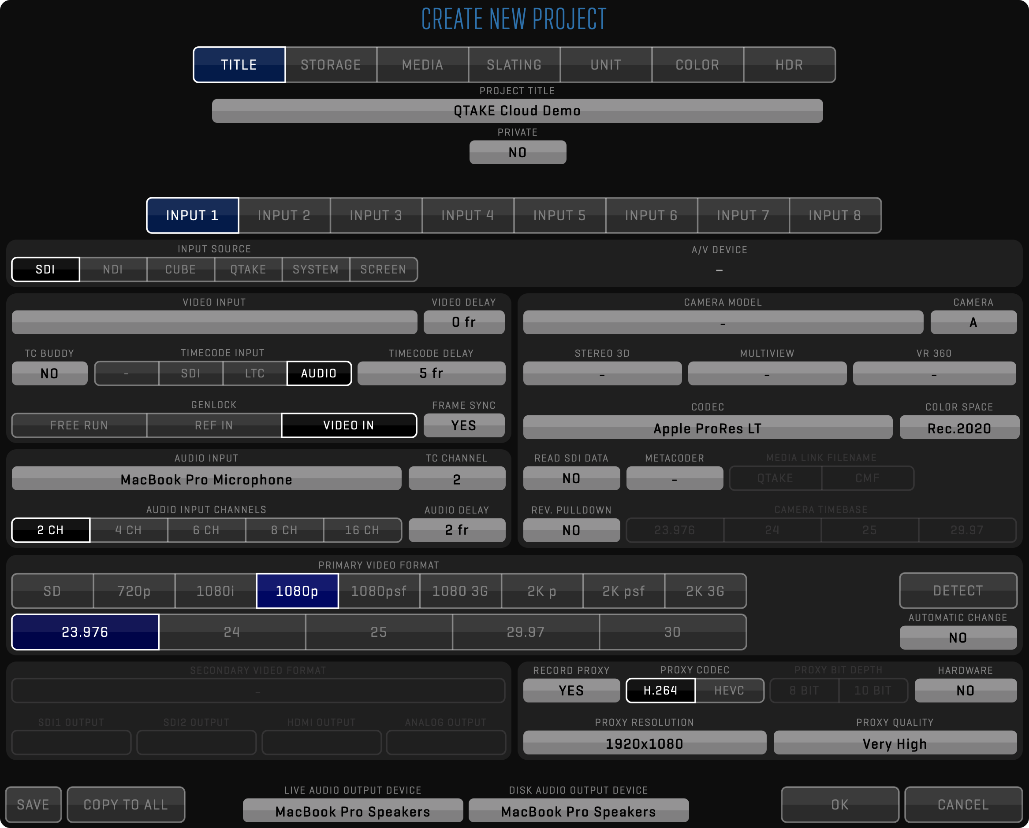Click the DETECT button for video format
This screenshot has width=1029, height=828.
click(958, 591)
